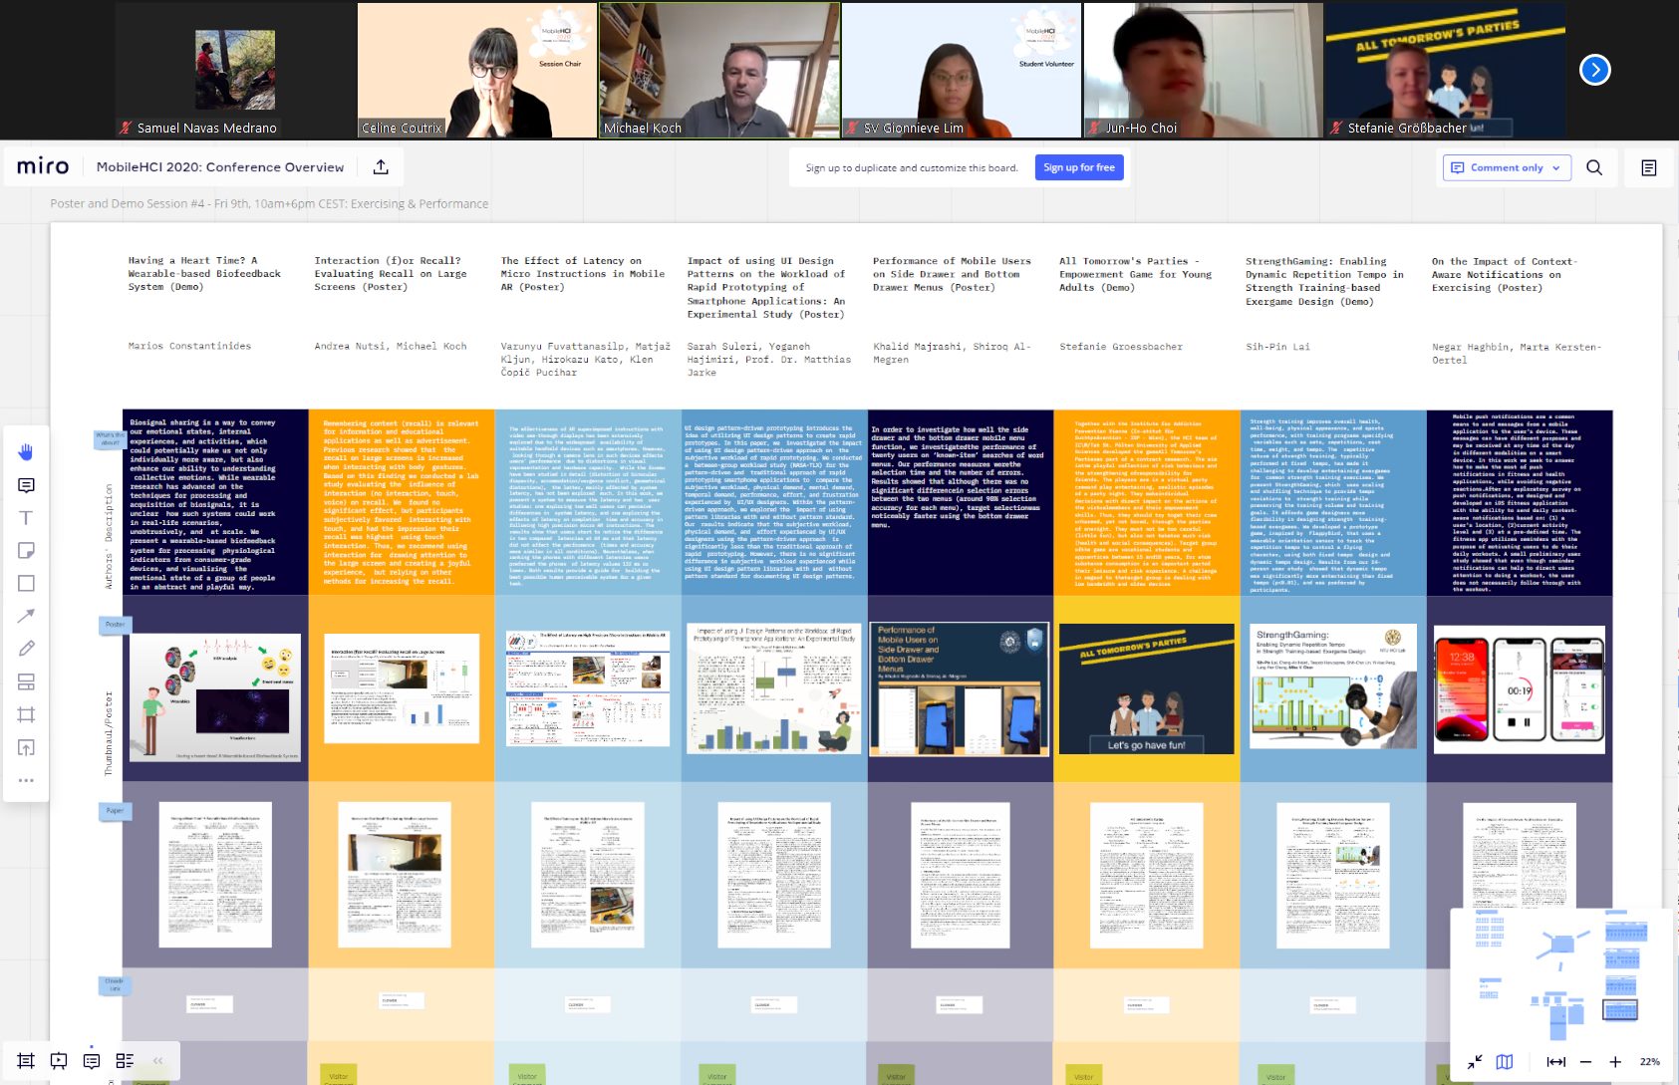
Task: Open the templates tool in left toolbar
Action: (26, 681)
